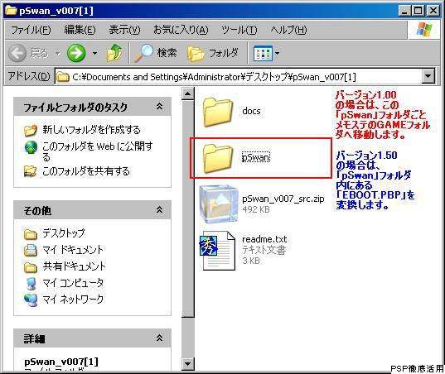
Task: Collapse the 詳細 details panel
Action: pyautogui.click(x=159, y=338)
